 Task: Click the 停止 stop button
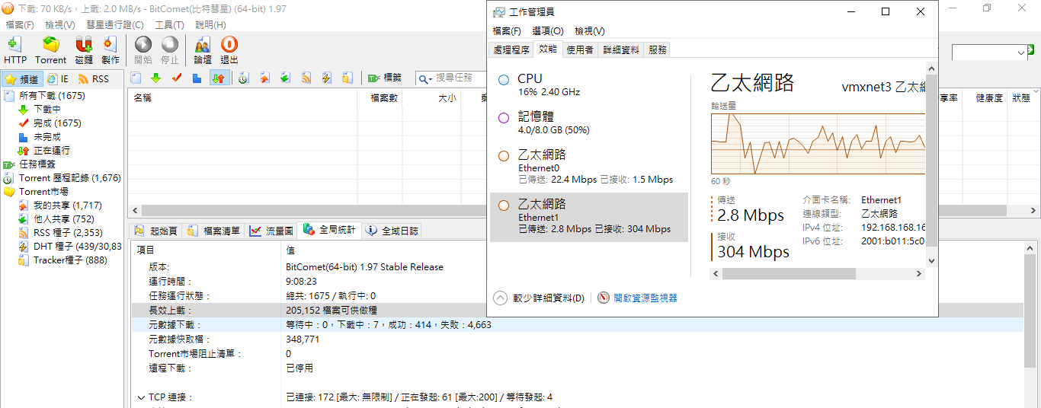169,50
